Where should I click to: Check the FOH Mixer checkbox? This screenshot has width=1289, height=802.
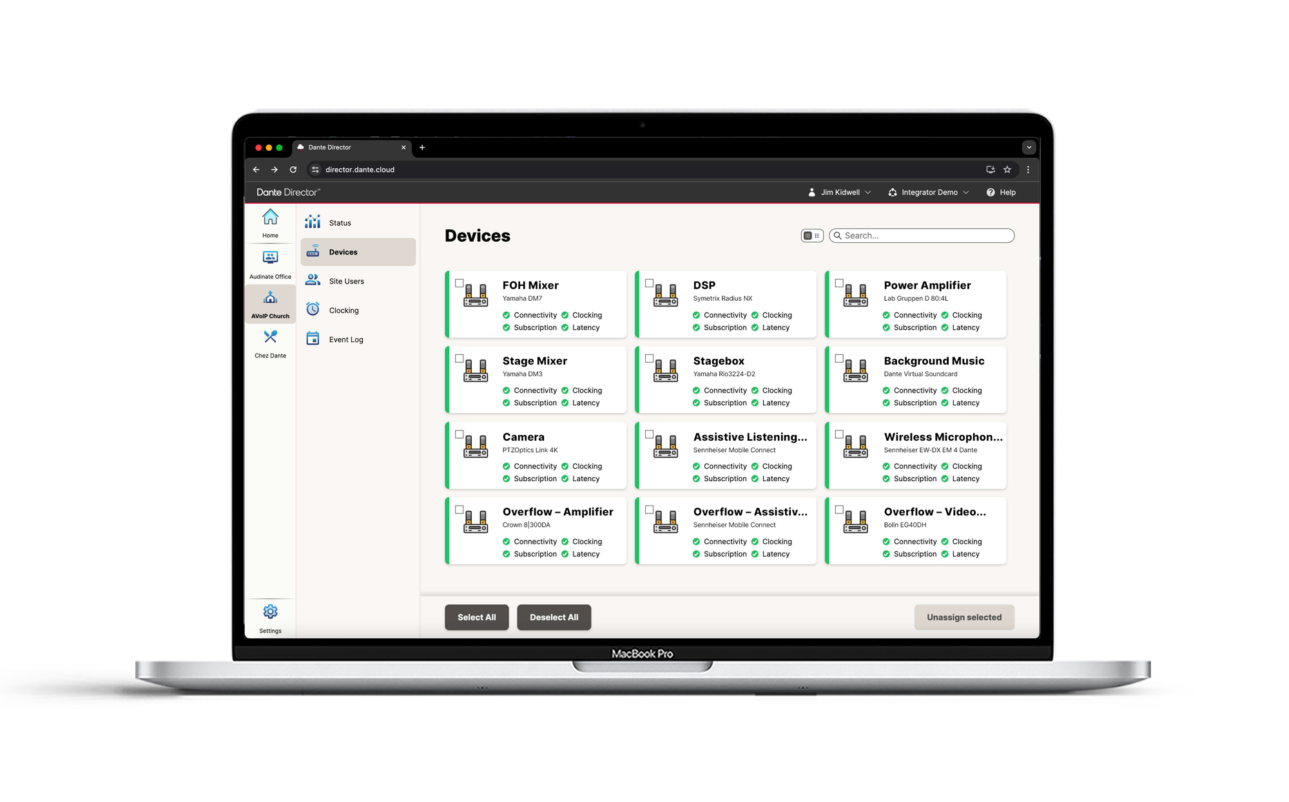pyautogui.click(x=460, y=283)
